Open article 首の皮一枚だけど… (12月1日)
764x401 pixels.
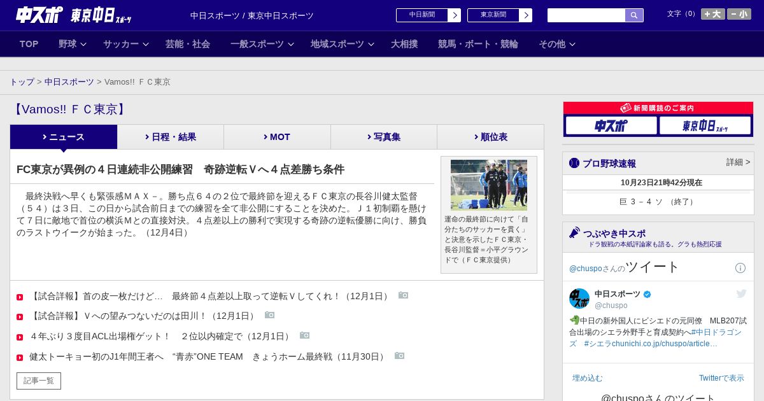point(211,296)
